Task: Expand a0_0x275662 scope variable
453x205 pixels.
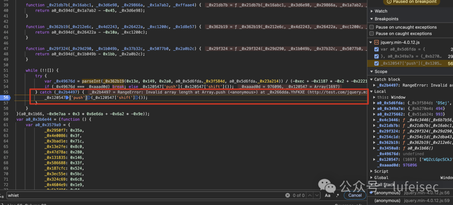Action: point(375,114)
